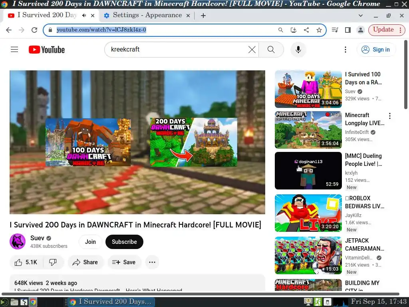Mute the tab via its audio icon

(84, 16)
